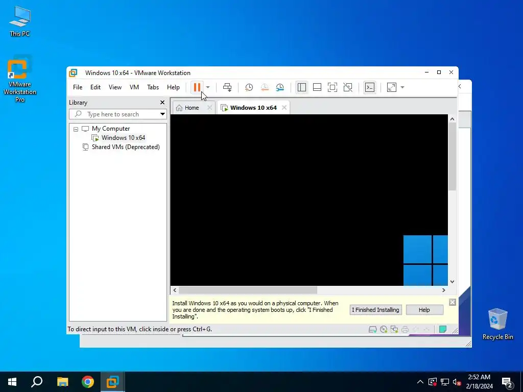Image resolution: width=523 pixels, height=392 pixels.
Task: Open the power options dropdown beside the pause button
Action: pos(208,87)
